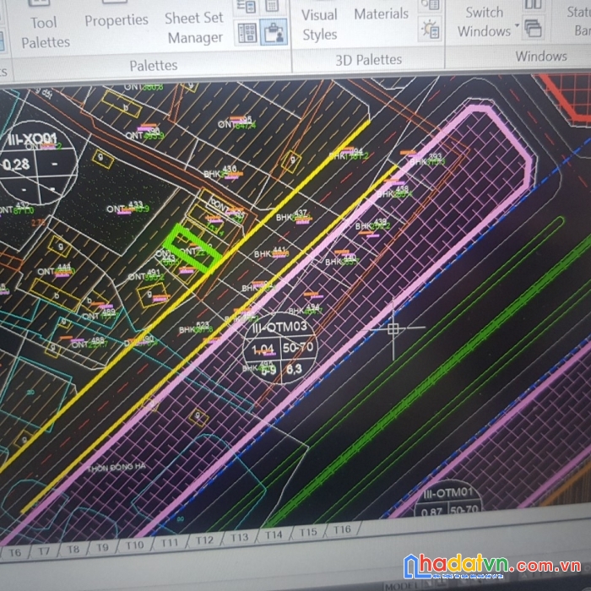Select the III-OTM01 zone label
The width and height of the screenshot is (591, 591).
coord(447,492)
